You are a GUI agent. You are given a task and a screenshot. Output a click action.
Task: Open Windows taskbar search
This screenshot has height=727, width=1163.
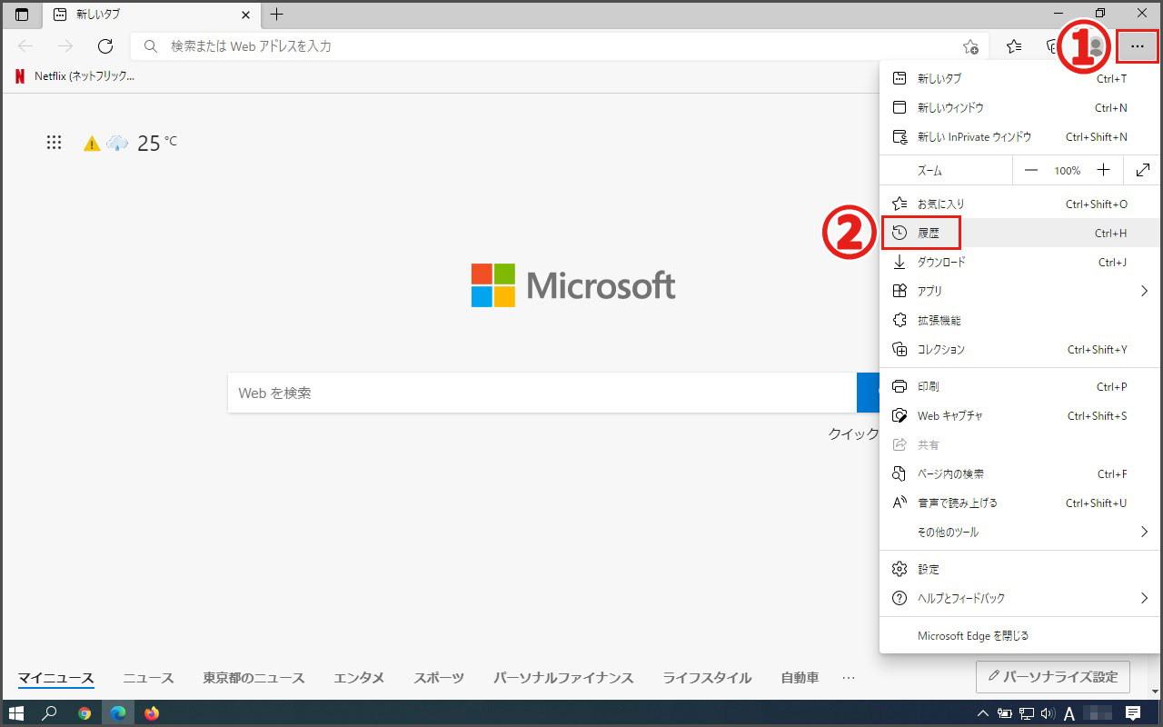click(50, 713)
